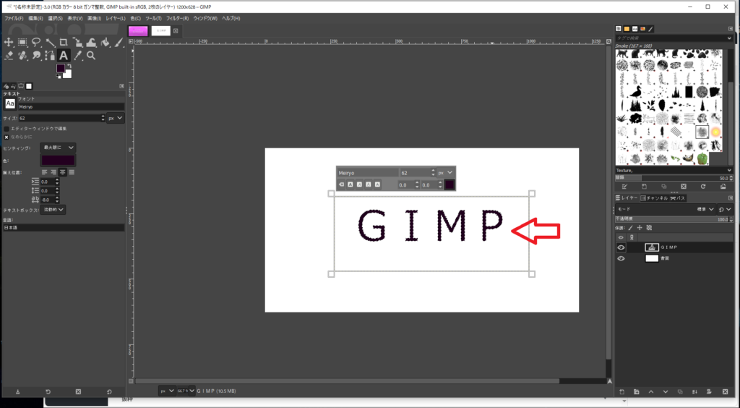Delete layer using the layers panel delete icon
The image size is (740, 408).
(x=725, y=391)
